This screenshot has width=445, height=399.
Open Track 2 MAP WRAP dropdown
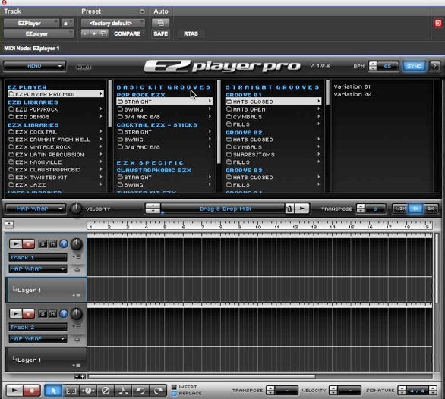click(38, 338)
